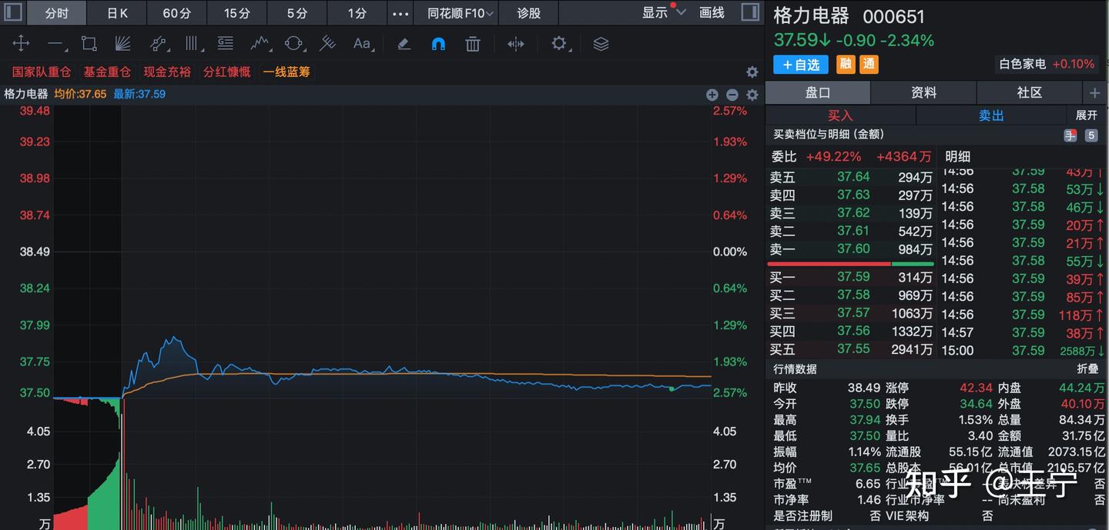The height and width of the screenshot is (530, 1109).
Task: Click the 基金重仓 tag
Action: coord(107,72)
